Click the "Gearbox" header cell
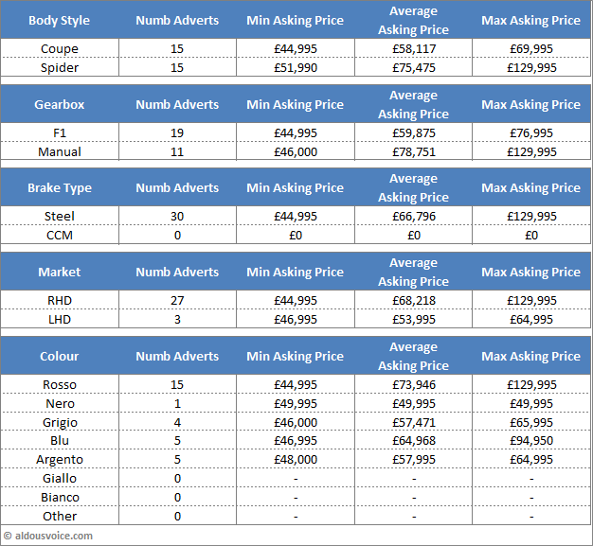The height and width of the screenshot is (546, 593). tap(60, 104)
